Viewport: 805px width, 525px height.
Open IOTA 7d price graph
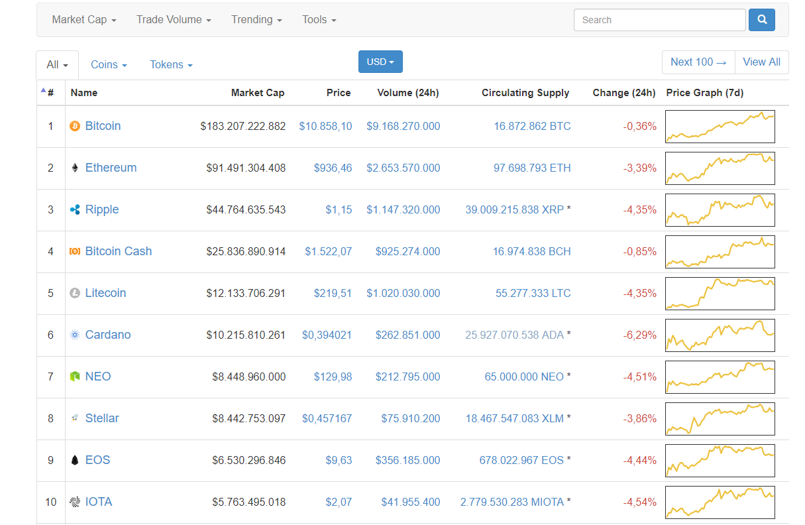coord(720,502)
